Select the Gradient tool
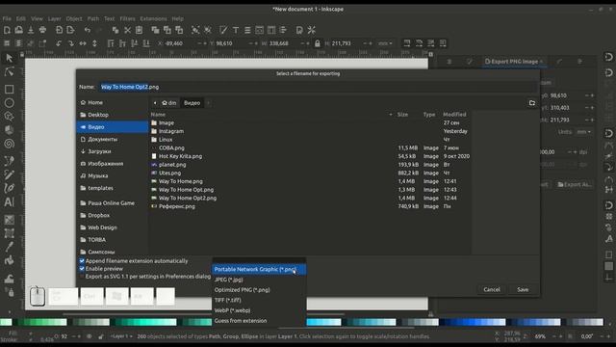This screenshot has width=616, height=347. pyautogui.click(x=9, y=220)
